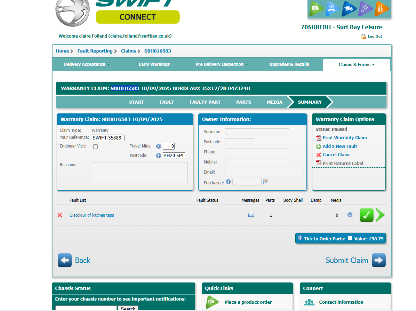Click the owner Mobile field
The height and width of the screenshot is (311, 416).
tap(257, 162)
